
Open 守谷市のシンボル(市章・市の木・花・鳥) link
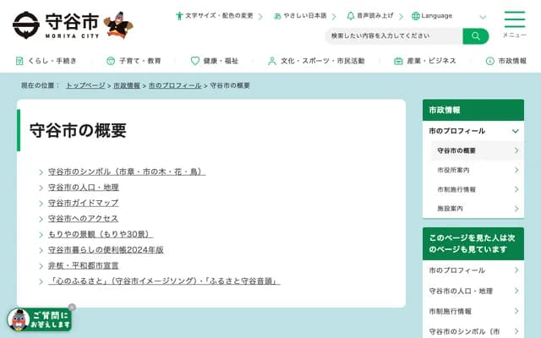coord(127,172)
